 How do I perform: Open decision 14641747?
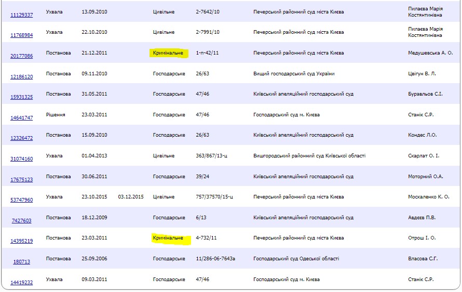[x=21, y=118]
